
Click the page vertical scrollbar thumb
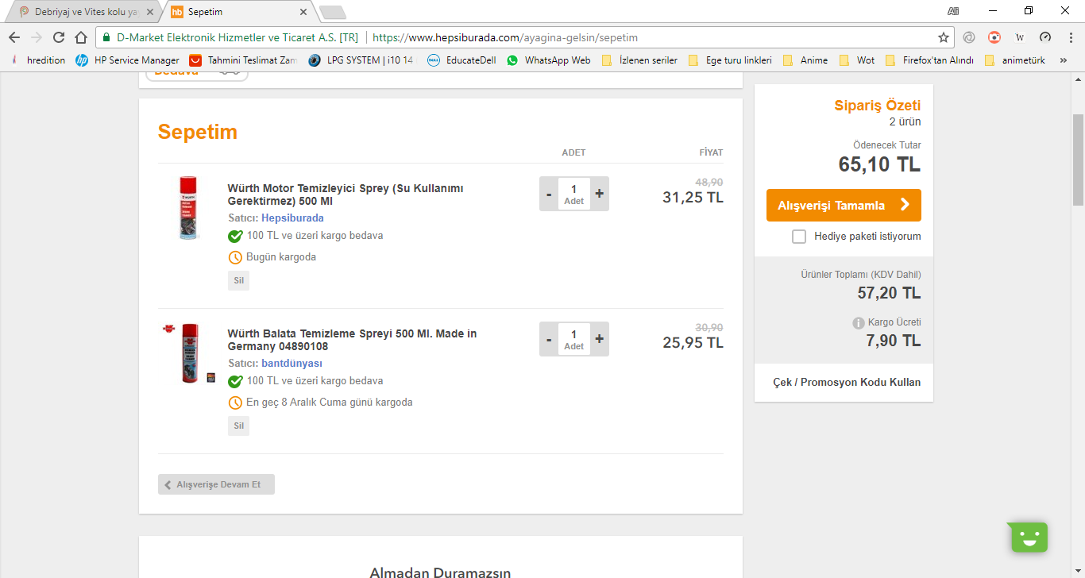pyautogui.click(x=1078, y=159)
